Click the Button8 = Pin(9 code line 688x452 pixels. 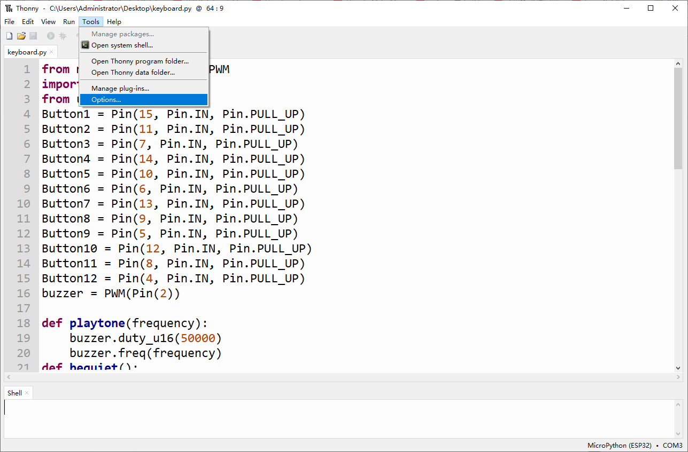coord(170,219)
